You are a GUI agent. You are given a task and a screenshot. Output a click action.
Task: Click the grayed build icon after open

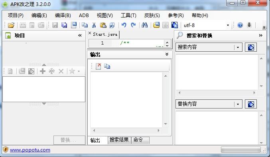tap(23, 25)
